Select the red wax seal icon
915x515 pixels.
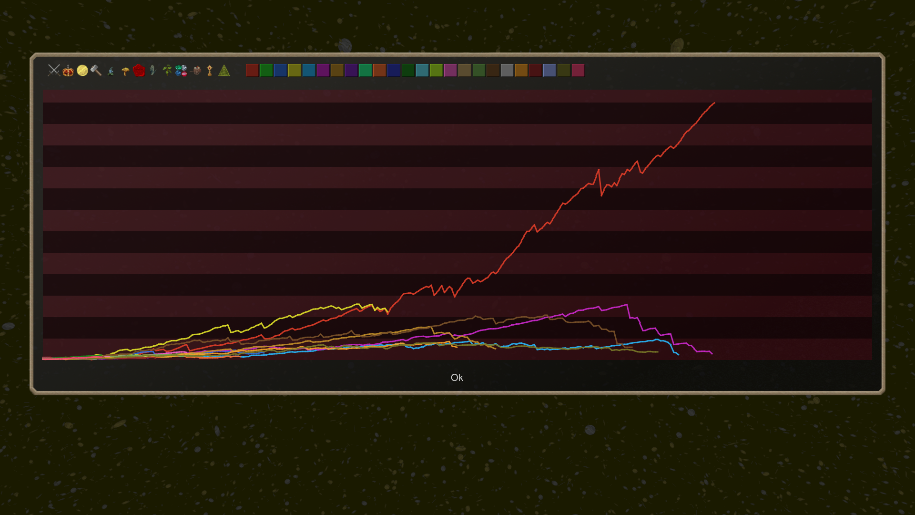point(139,71)
